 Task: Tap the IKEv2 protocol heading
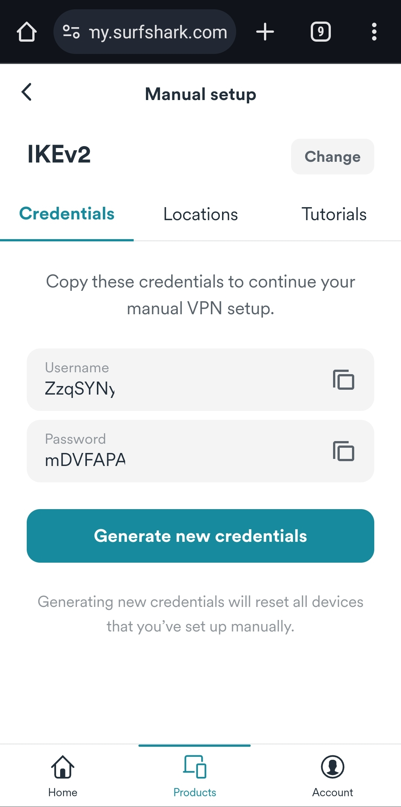[x=59, y=154]
